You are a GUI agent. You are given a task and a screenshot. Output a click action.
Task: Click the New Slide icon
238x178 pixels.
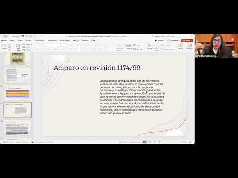18,46
